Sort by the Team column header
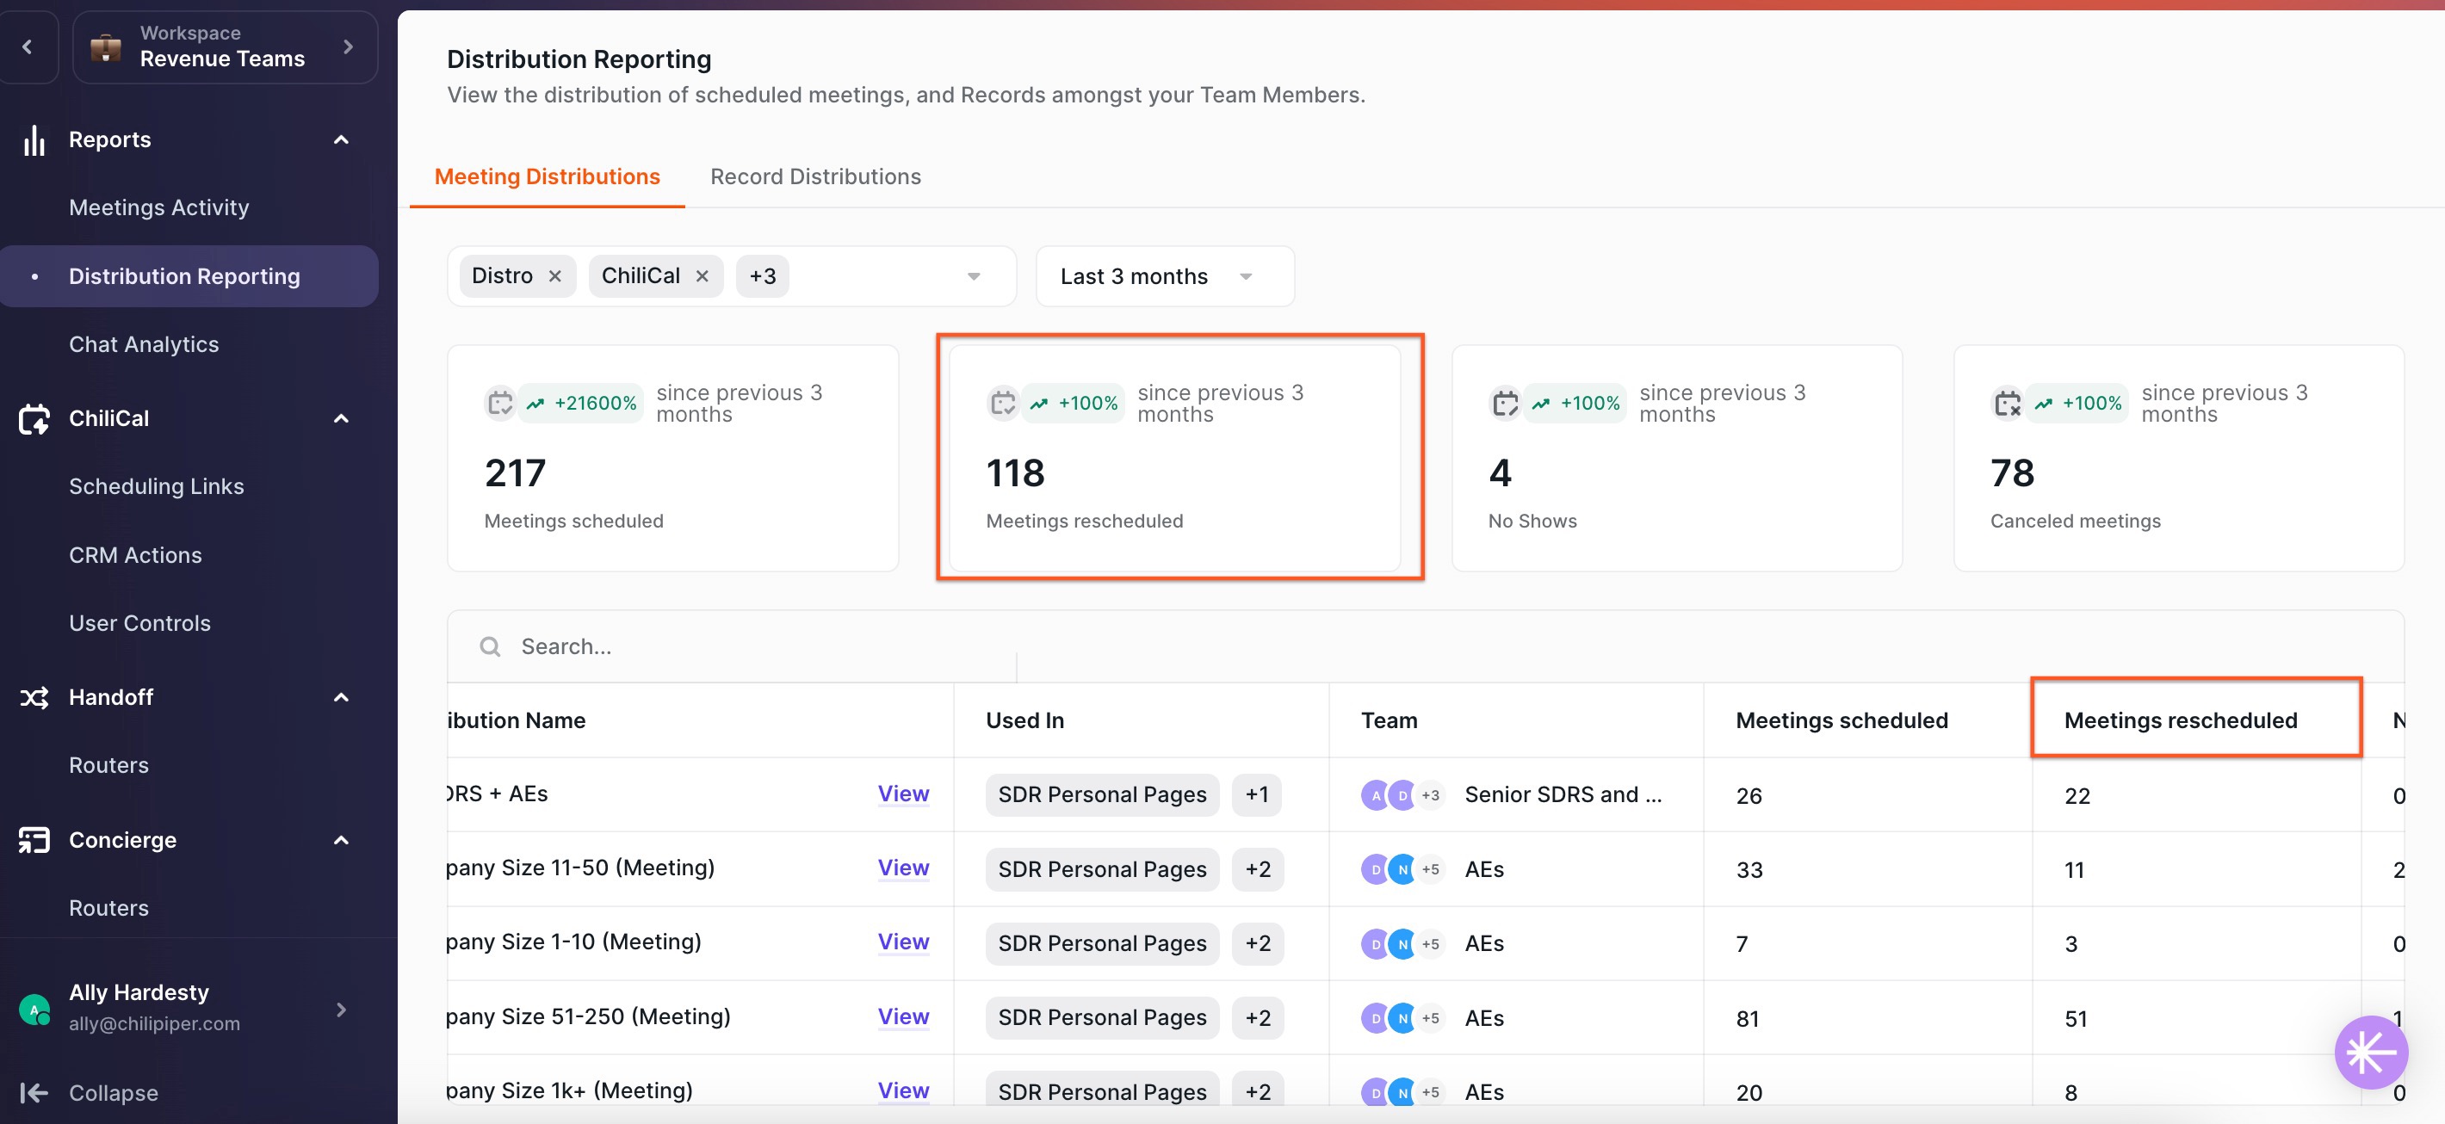The height and width of the screenshot is (1124, 2445). (x=1389, y=721)
